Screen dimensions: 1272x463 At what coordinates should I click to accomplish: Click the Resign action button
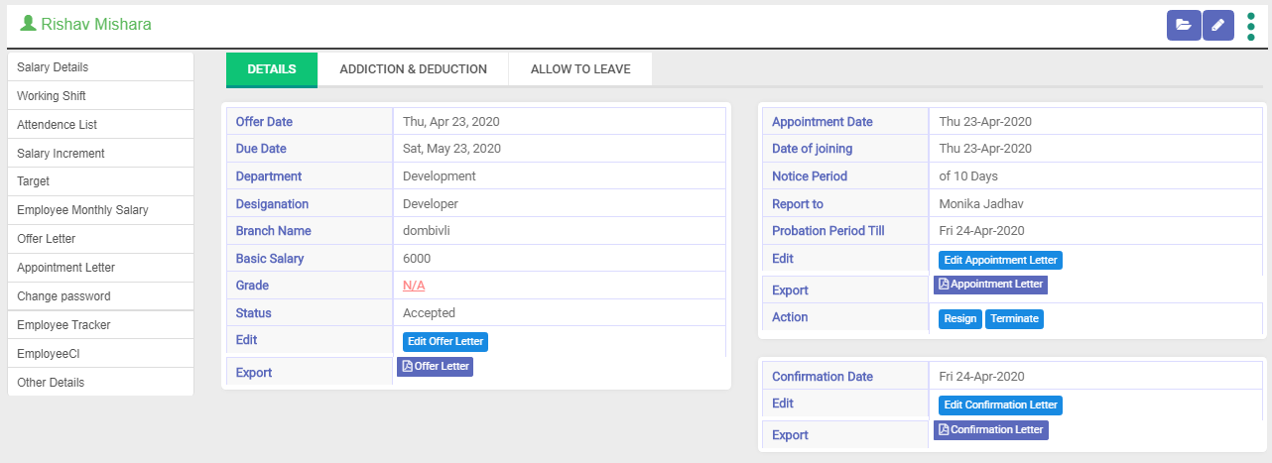point(959,319)
